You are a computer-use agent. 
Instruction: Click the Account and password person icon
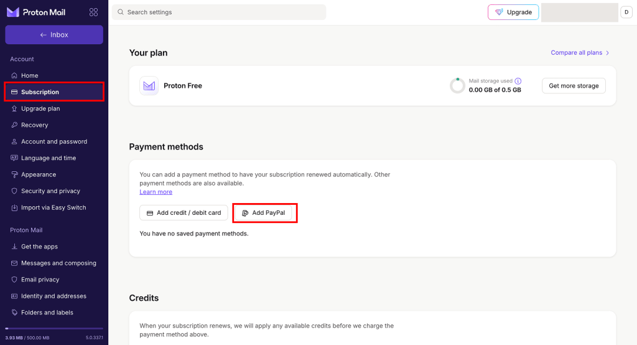(14, 141)
